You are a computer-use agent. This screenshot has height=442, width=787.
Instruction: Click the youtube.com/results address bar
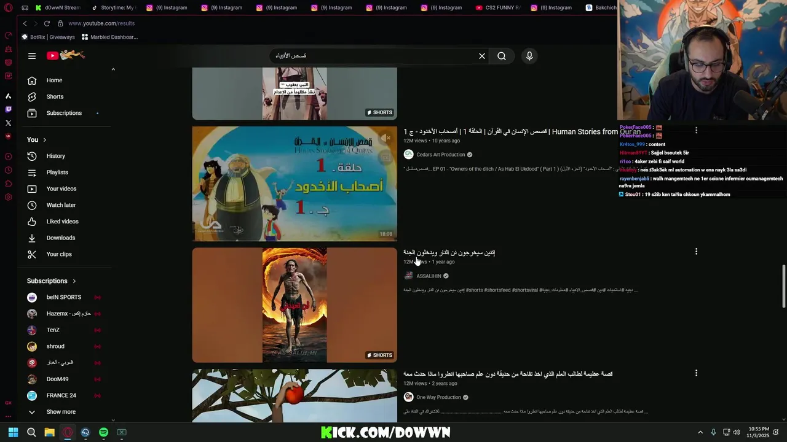(x=101, y=23)
